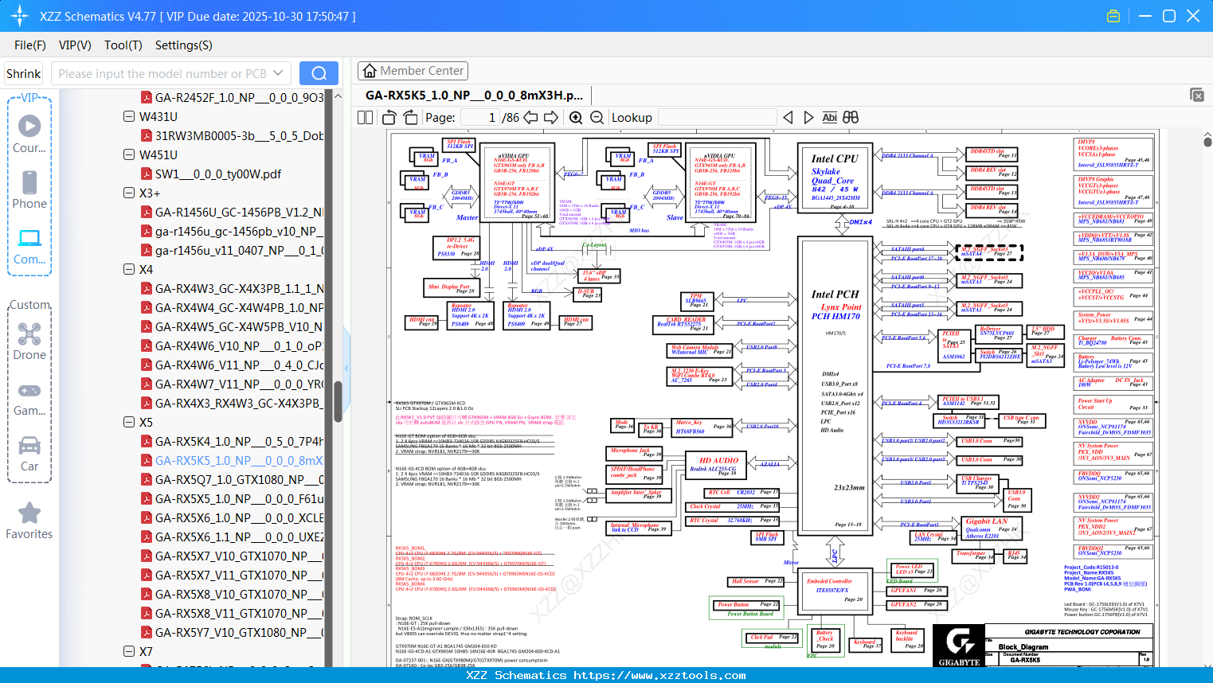1213x683 pixels.
Task: Rotate page clockwise
Action: pyautogui.click(x=410, y=118)
